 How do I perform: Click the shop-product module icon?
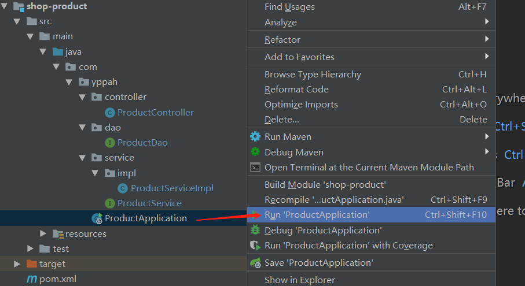tap(19, 6)
